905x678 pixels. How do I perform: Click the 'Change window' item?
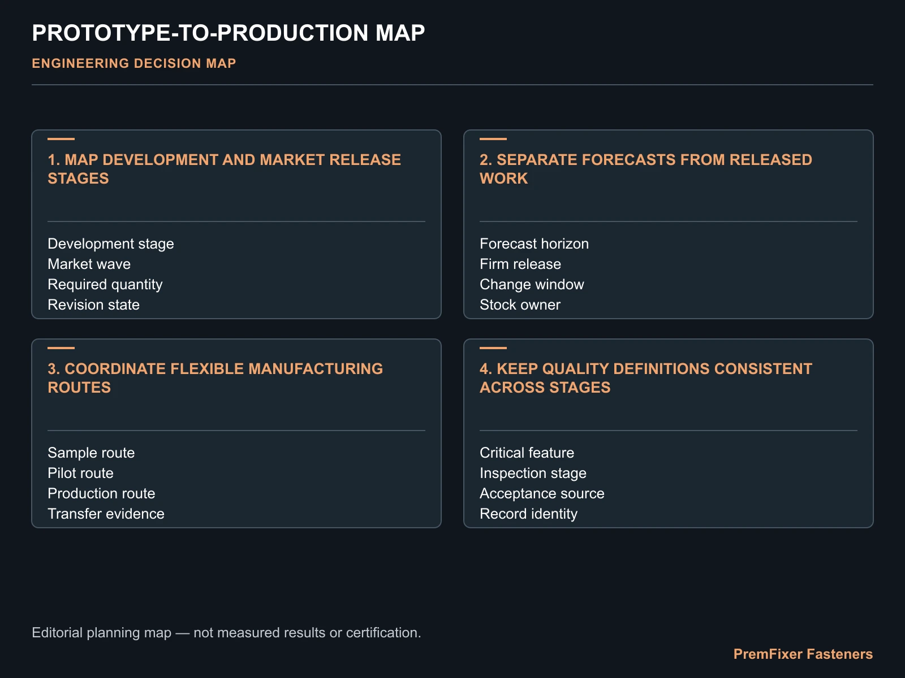point(532,284)
